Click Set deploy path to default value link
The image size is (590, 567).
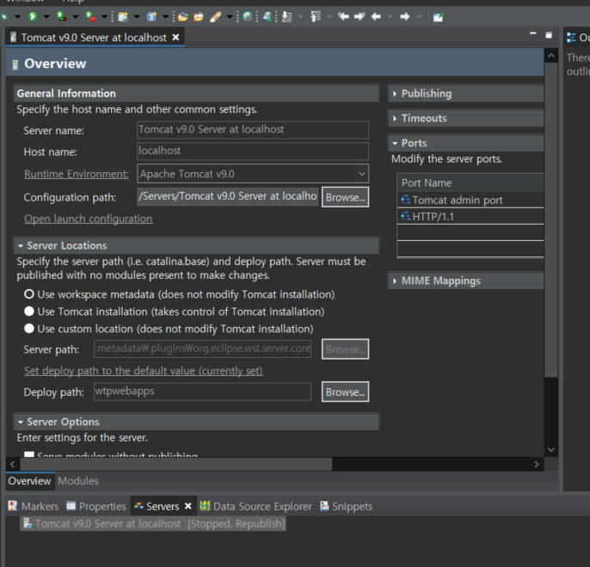(144, 371)
